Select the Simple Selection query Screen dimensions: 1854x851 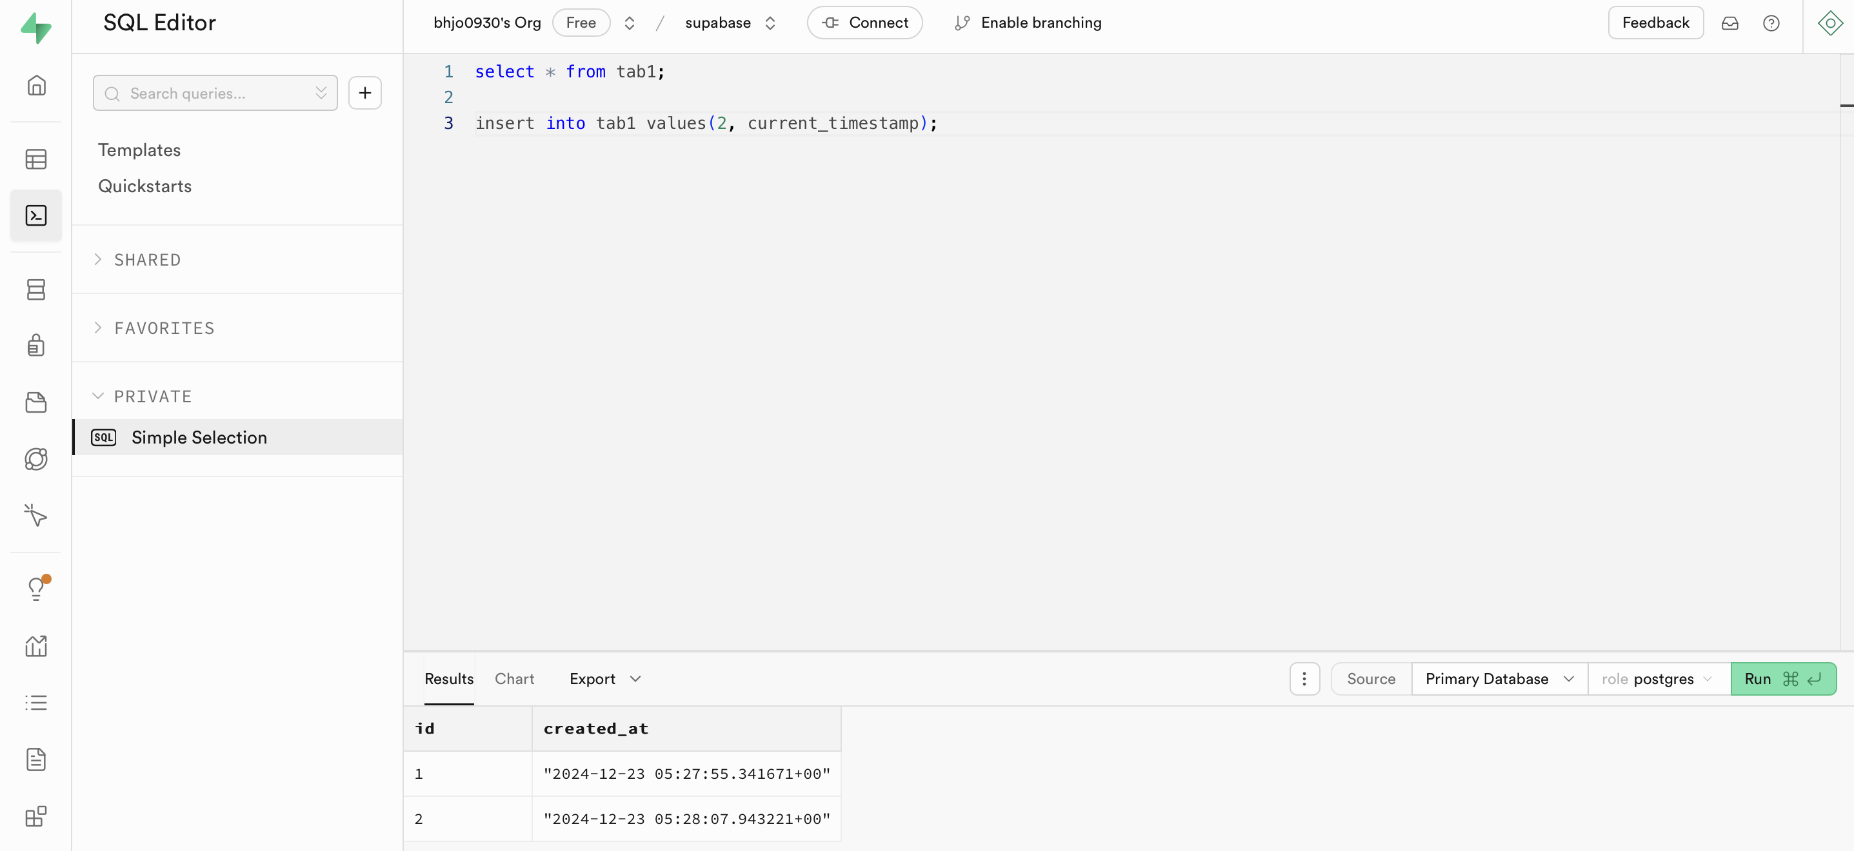tap(199, 437)
